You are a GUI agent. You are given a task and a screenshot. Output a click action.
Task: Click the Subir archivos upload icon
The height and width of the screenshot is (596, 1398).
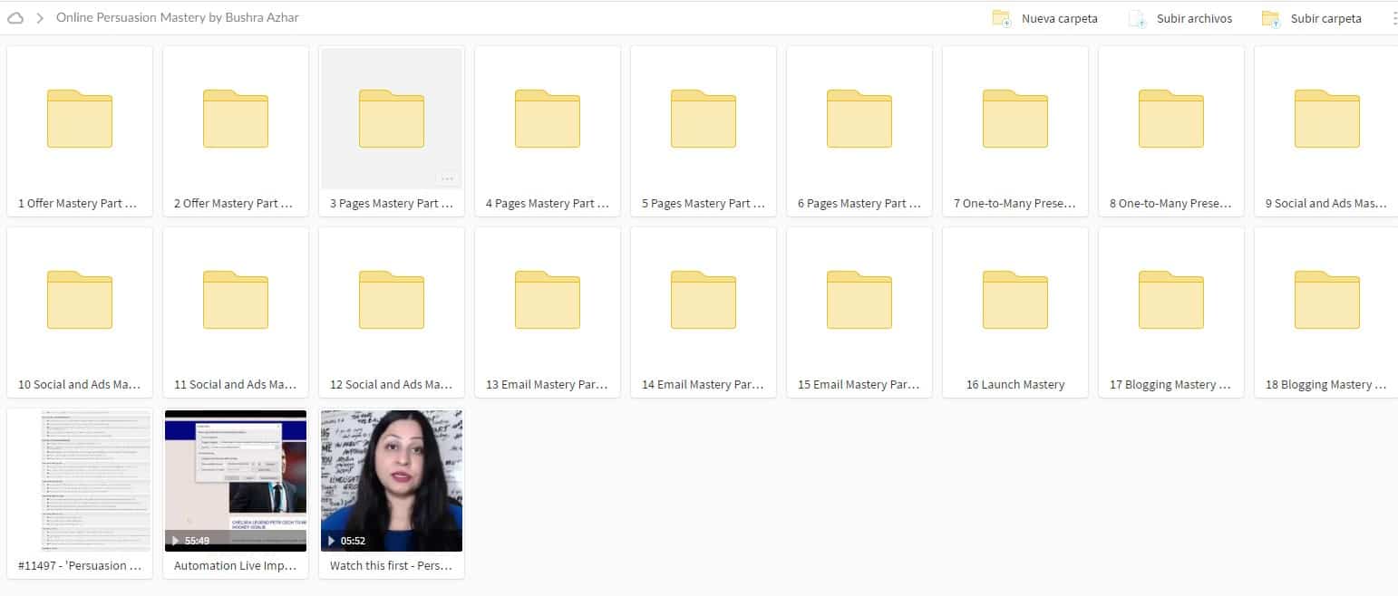click(1137, 18)
